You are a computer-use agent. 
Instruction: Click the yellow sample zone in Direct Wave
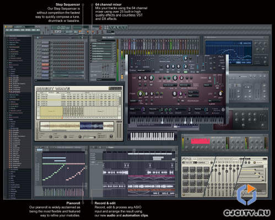pos(51,112)
